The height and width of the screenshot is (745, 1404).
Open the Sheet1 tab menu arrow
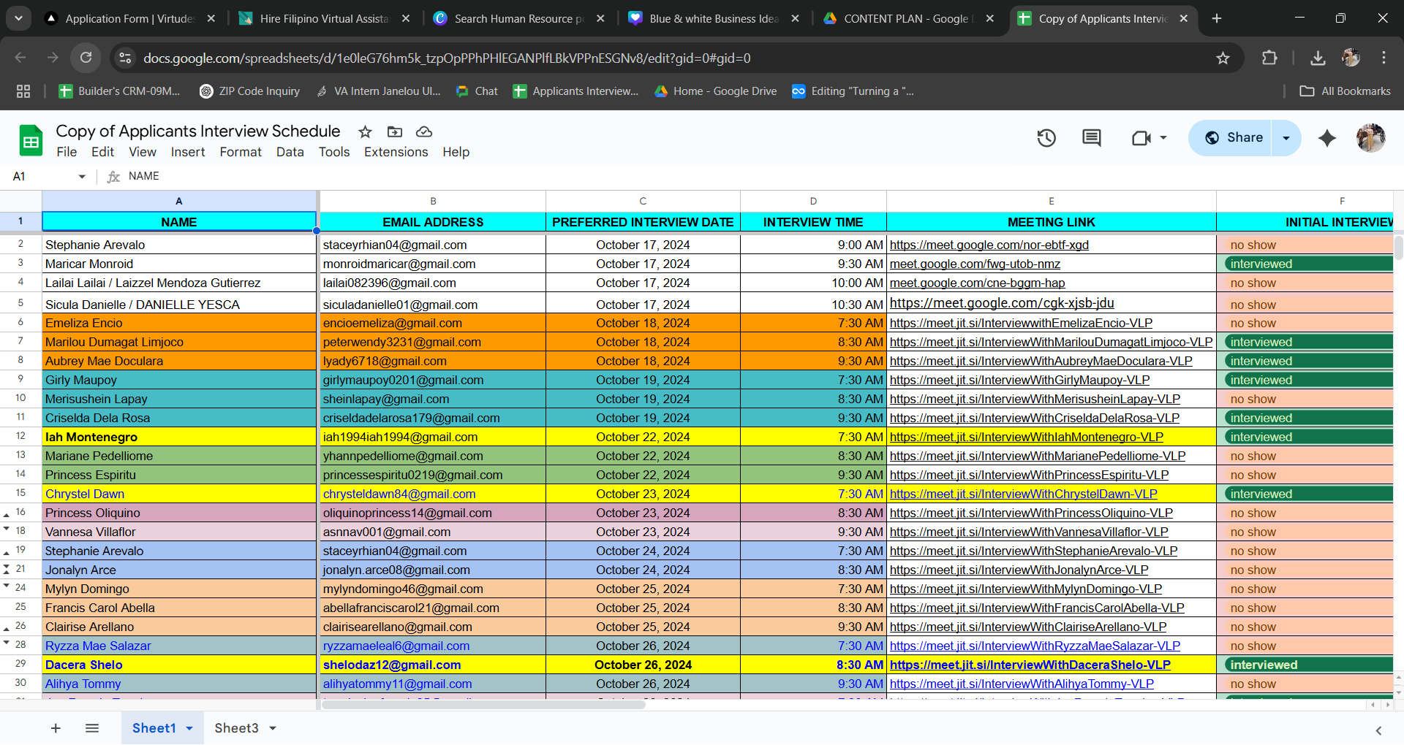[189, 728]
